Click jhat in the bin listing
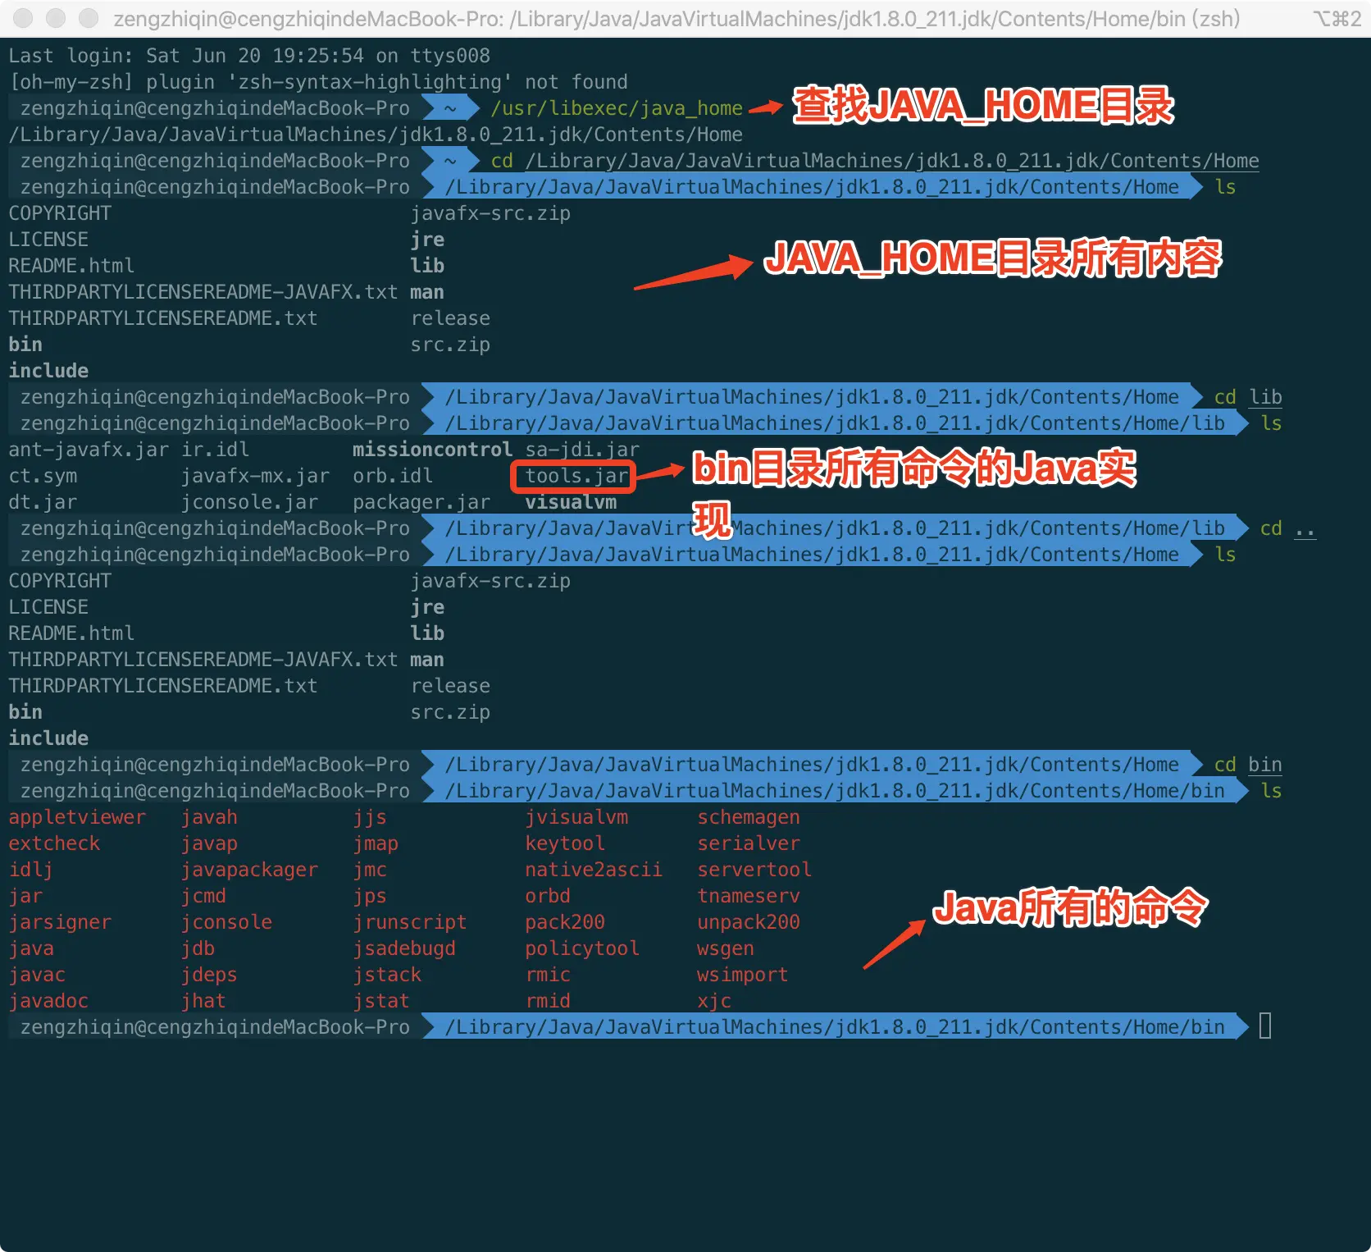Viewport: 1371px width, 1252px height. click(x=203, y=1001)
